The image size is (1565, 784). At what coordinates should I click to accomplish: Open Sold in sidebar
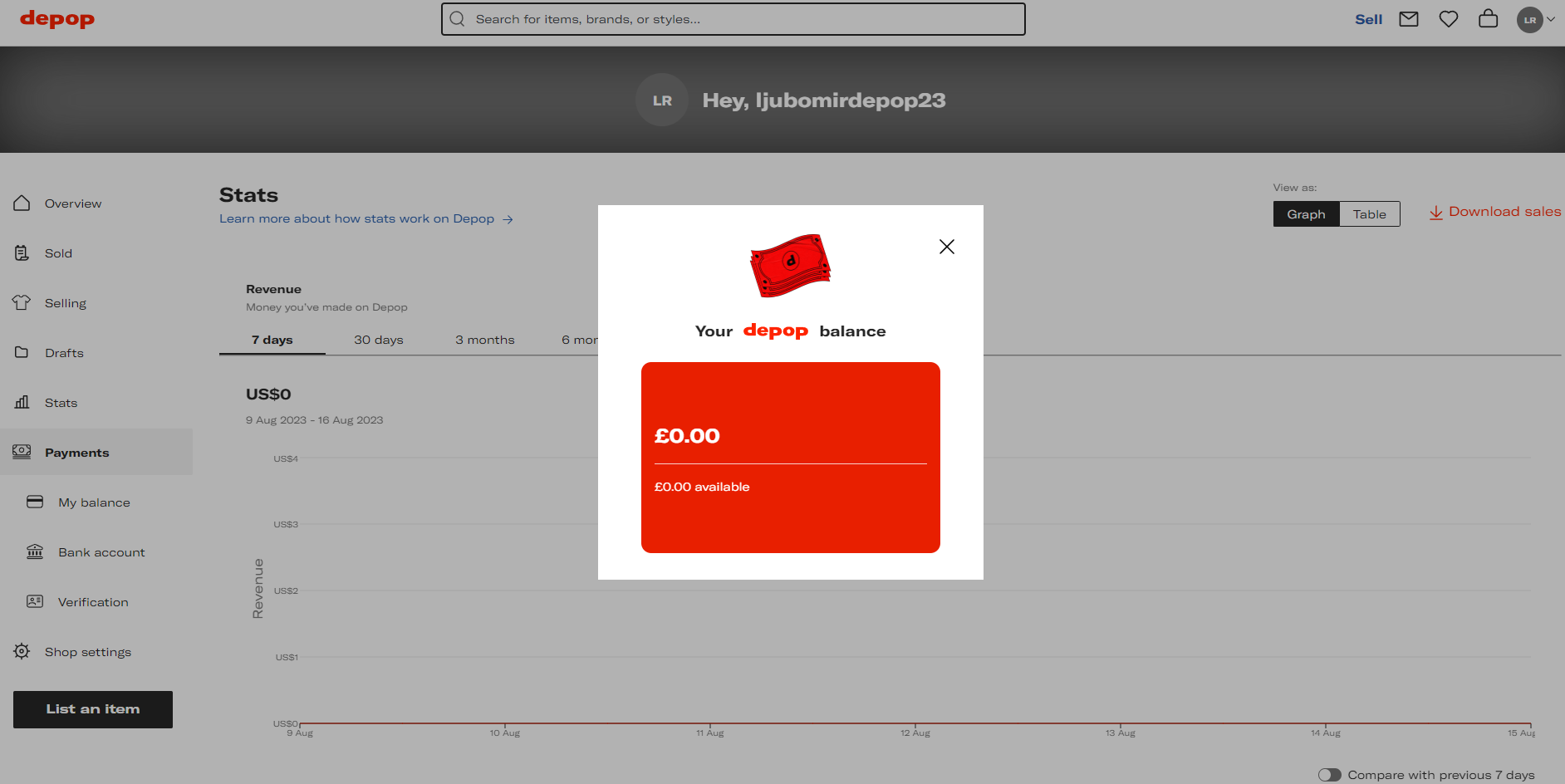(58, 253)
